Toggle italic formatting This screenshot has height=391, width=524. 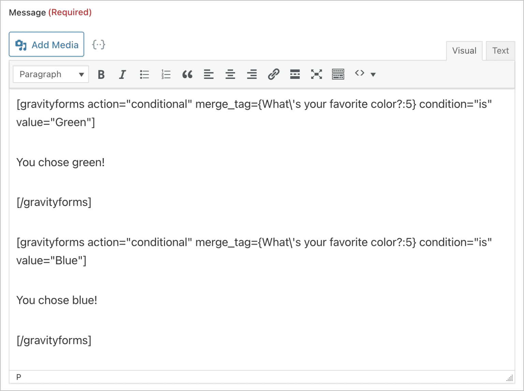pyautogui.click(x=122, y=74)
